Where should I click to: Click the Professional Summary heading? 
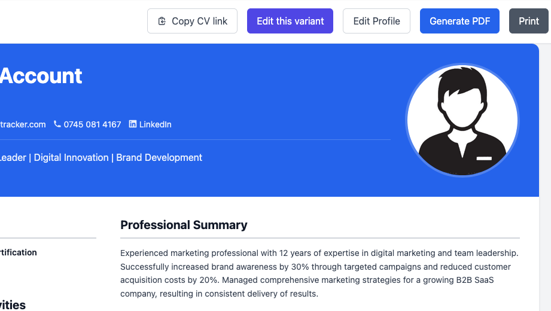tap(184, 225)
